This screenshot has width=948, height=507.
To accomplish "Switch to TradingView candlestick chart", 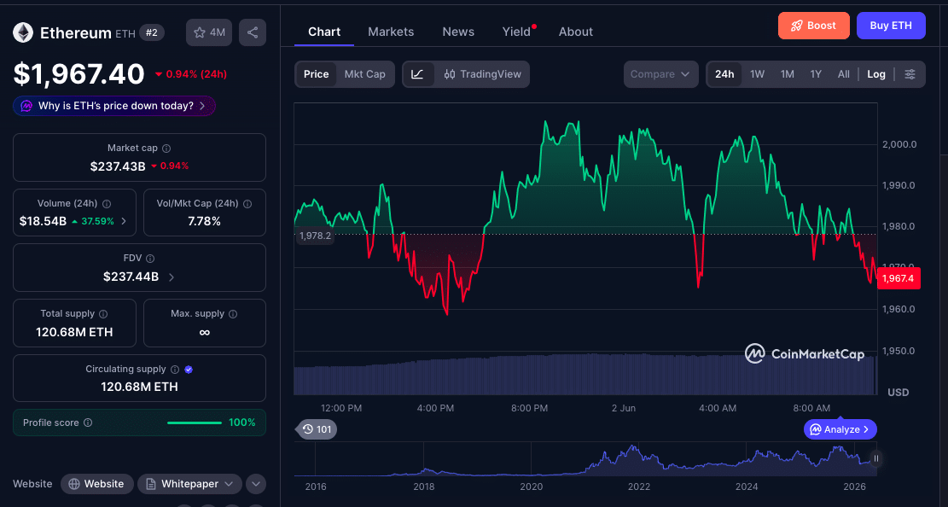I will click(x=482, y=73).
